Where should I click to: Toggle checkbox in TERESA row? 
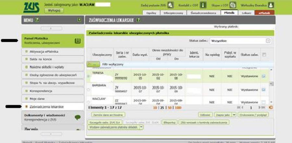point(264,76)
